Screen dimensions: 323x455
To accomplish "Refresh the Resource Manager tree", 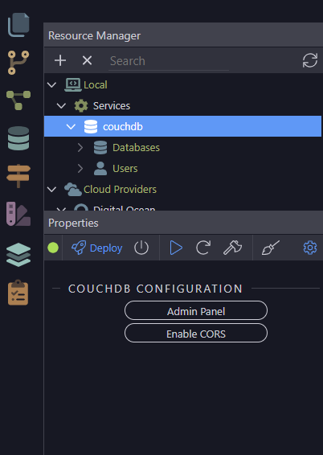I will coord(310,60).
